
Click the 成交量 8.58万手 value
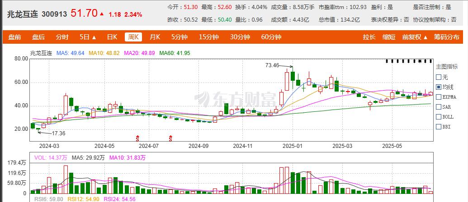293,7
